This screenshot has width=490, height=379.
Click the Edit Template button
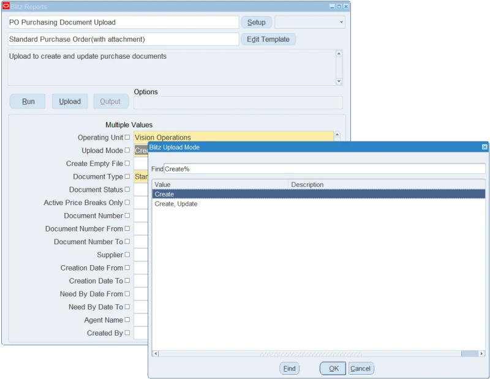[x=268, y=39]
